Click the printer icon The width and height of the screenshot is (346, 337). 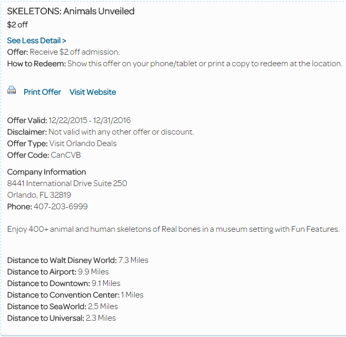(x=12, y=90)
